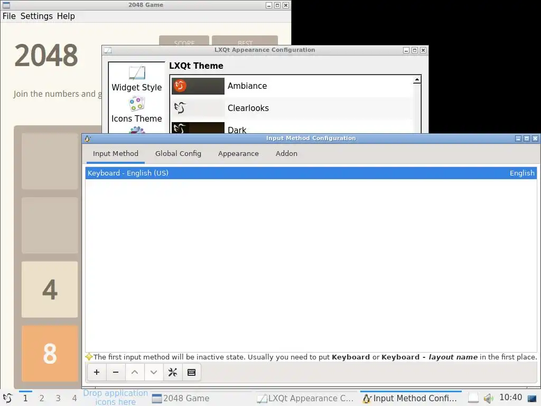
Task: Click Input Method Configuration title bar icon
Action: [87, 139]
